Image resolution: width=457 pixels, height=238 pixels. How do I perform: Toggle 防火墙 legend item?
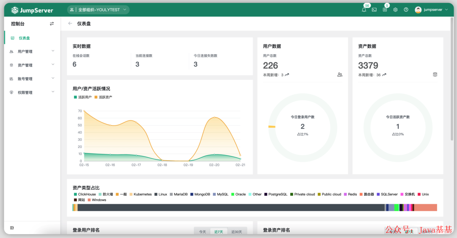point(106,194)
